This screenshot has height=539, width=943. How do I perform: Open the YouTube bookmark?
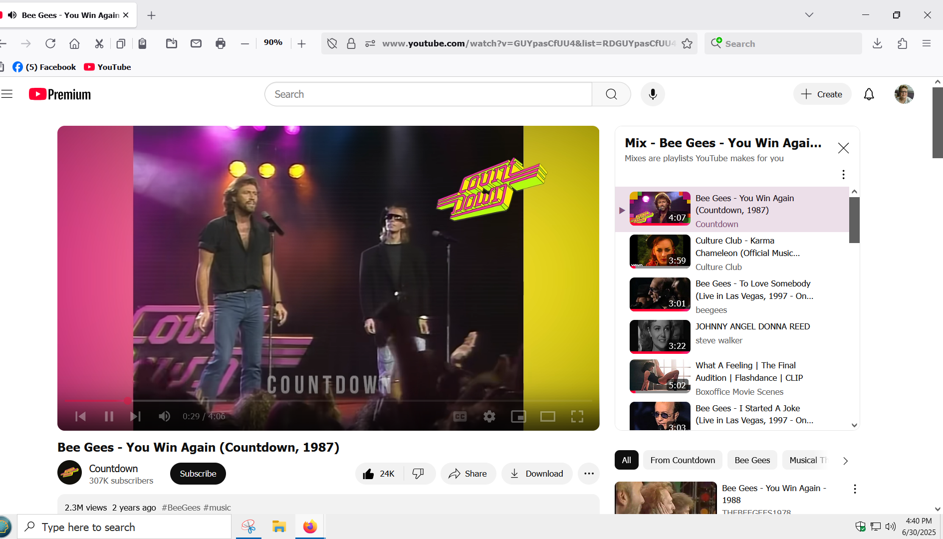coord(107,67)
